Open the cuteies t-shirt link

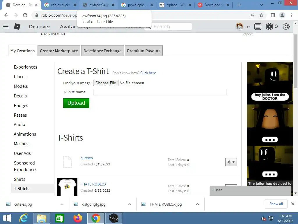pos(87,158)
